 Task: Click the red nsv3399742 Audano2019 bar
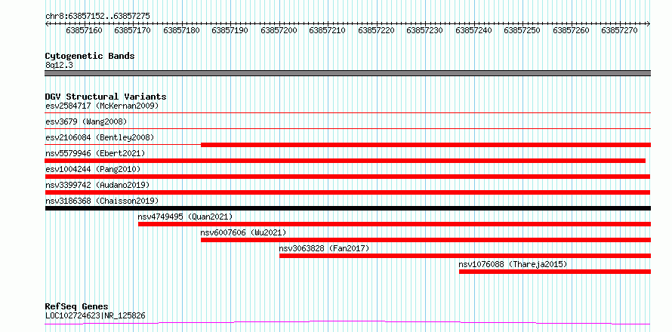(x=347, y=192)
